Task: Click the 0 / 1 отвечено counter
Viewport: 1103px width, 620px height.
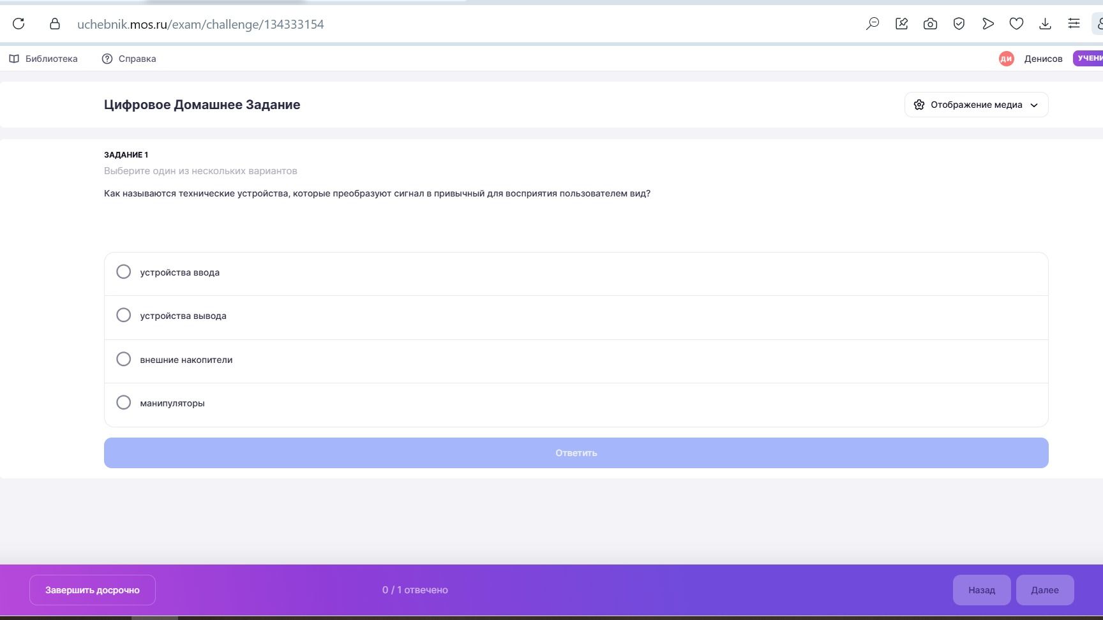Action: (x=415, y=590)
